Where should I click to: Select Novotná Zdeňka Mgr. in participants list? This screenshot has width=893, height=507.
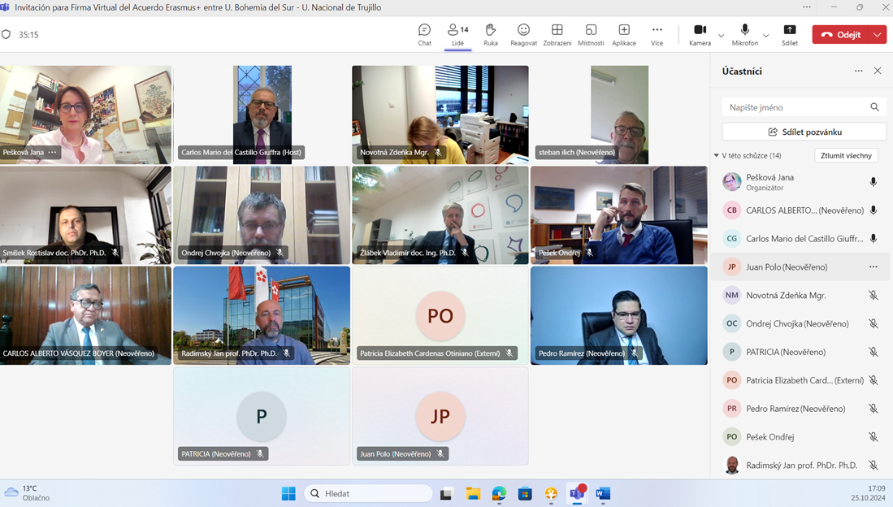(x=800, y=295)
